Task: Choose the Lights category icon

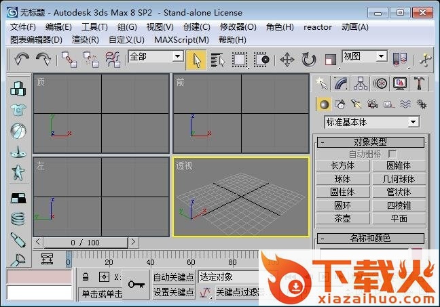Action: pyautogui.click(x=356, y=104)
